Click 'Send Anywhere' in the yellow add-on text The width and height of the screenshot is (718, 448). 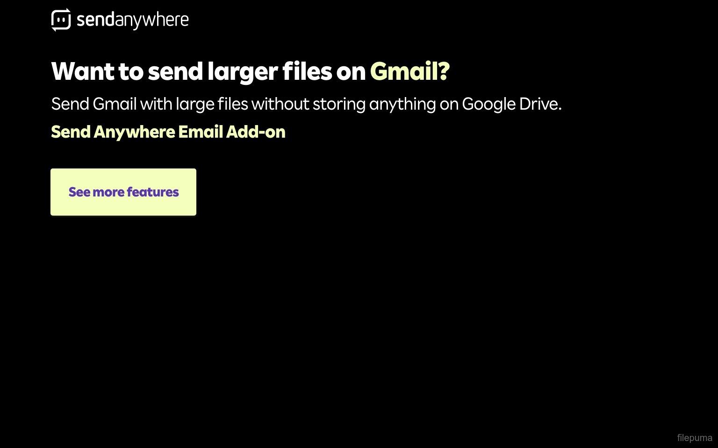(113, 133)
